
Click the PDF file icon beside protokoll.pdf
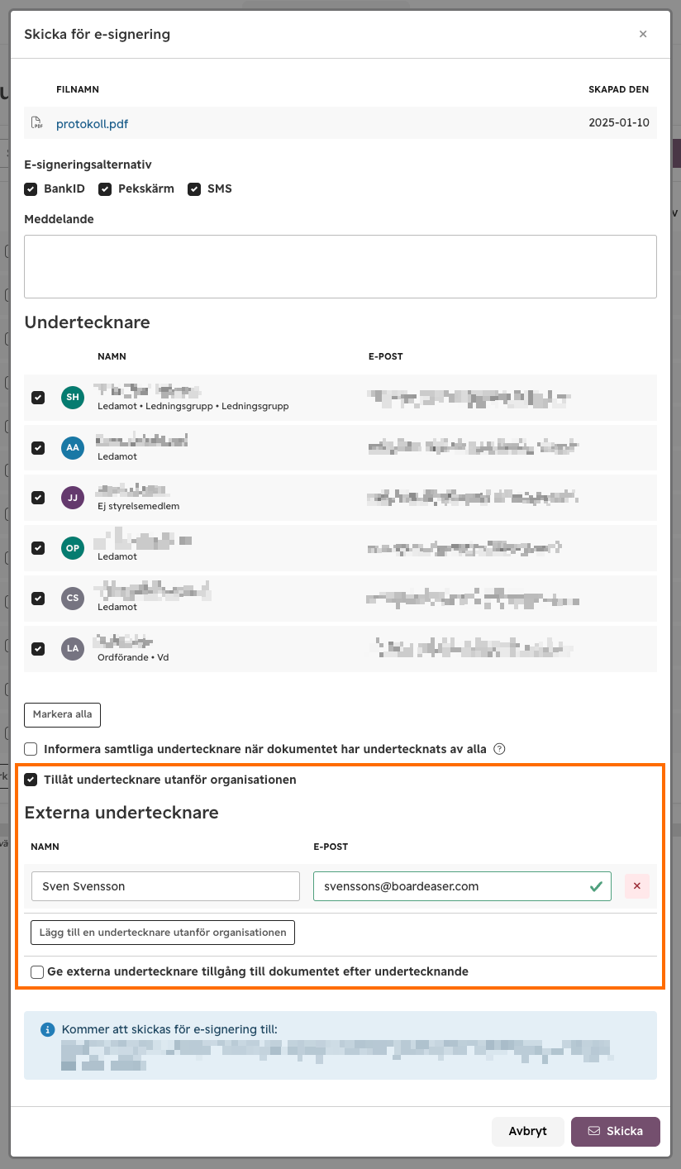coord(37,123)
